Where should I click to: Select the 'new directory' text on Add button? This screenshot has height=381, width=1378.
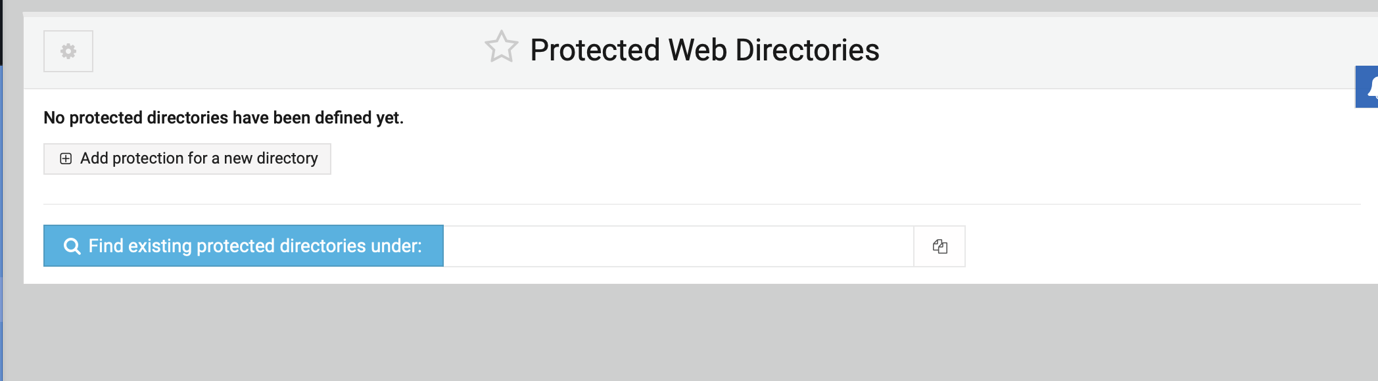point(271,158)
